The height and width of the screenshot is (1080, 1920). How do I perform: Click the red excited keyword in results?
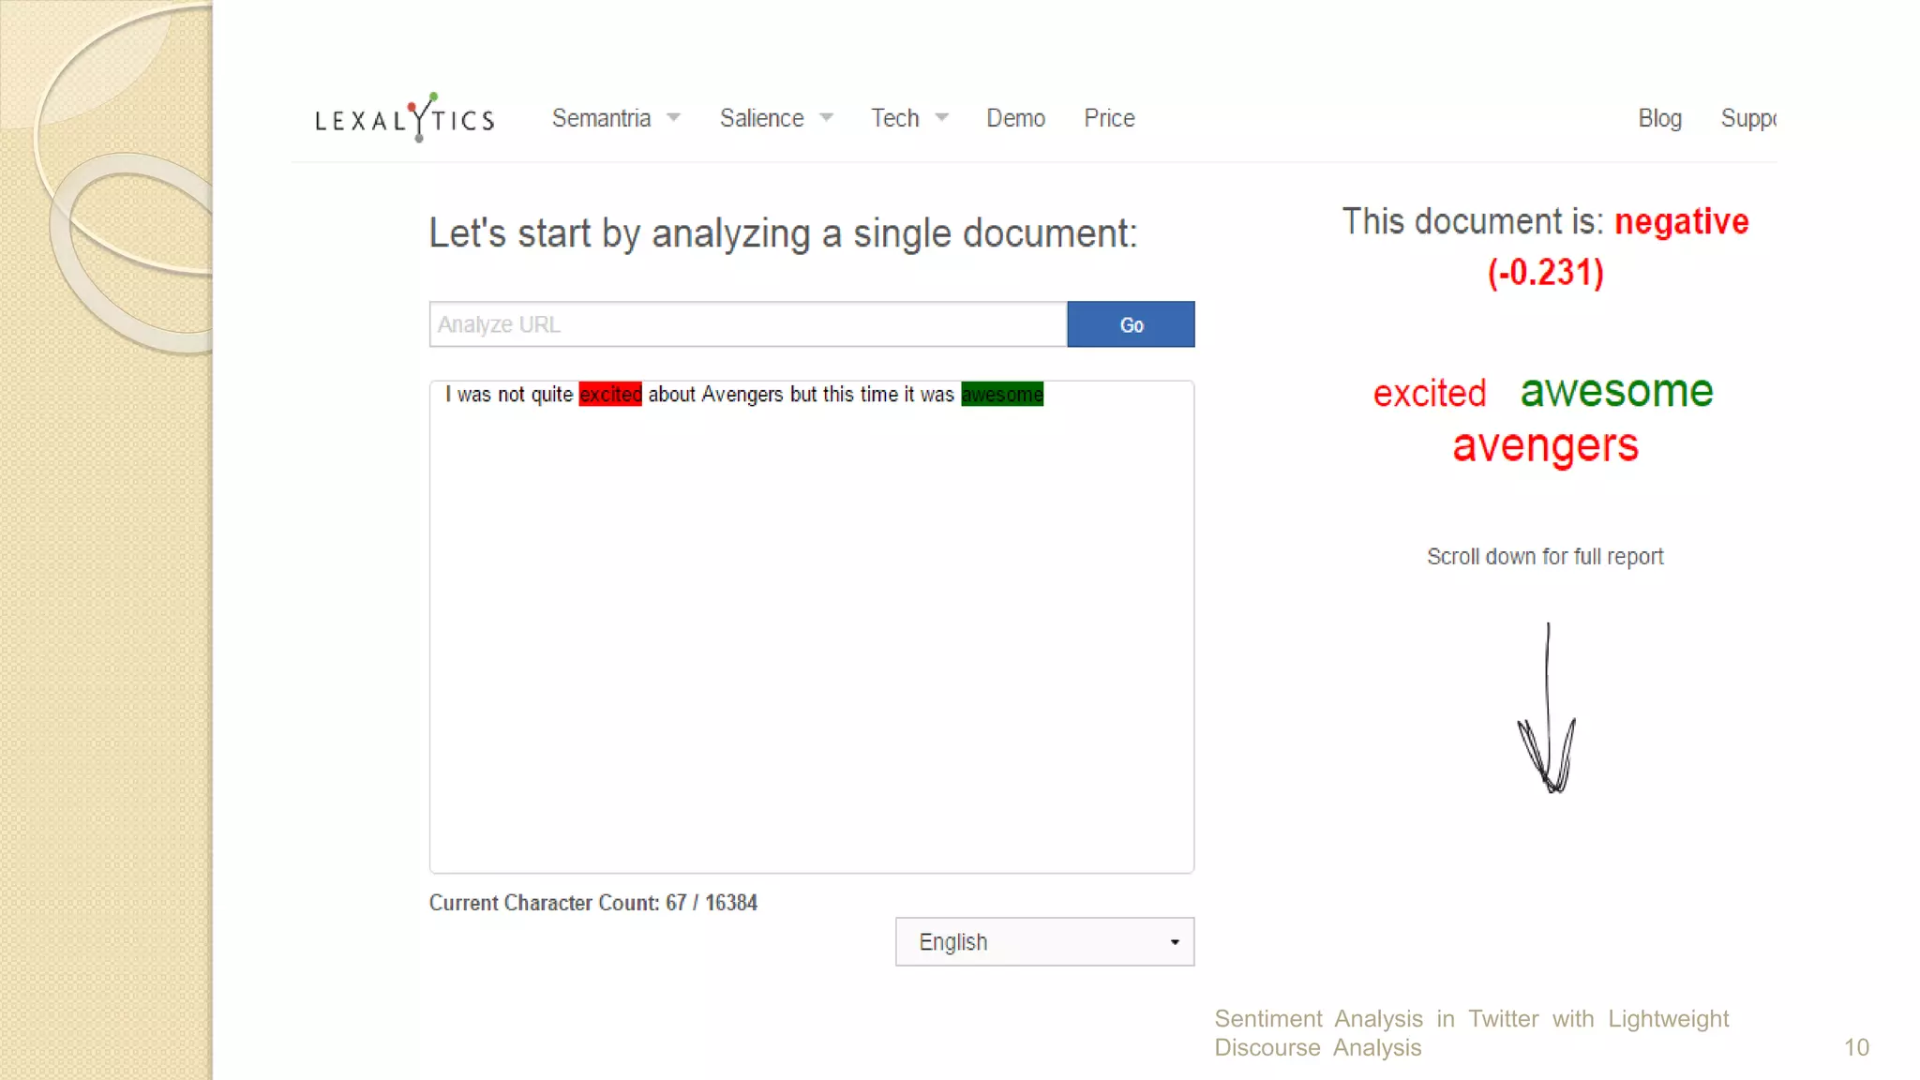[1430, 394]
